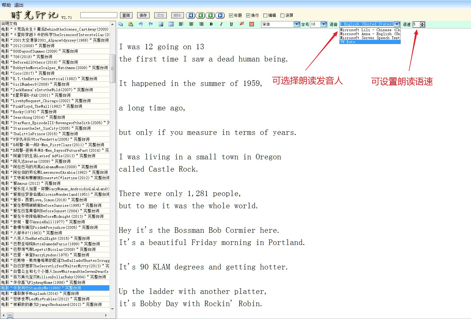Toggle underline formatting
Image resolution: width=471 pixels, height=319 pixels.
pyautogui.click(x=231, y=24)
